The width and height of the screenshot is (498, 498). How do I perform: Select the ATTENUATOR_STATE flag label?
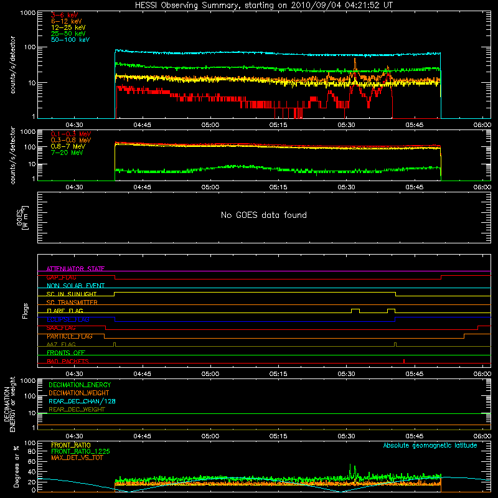pos(75,269)
